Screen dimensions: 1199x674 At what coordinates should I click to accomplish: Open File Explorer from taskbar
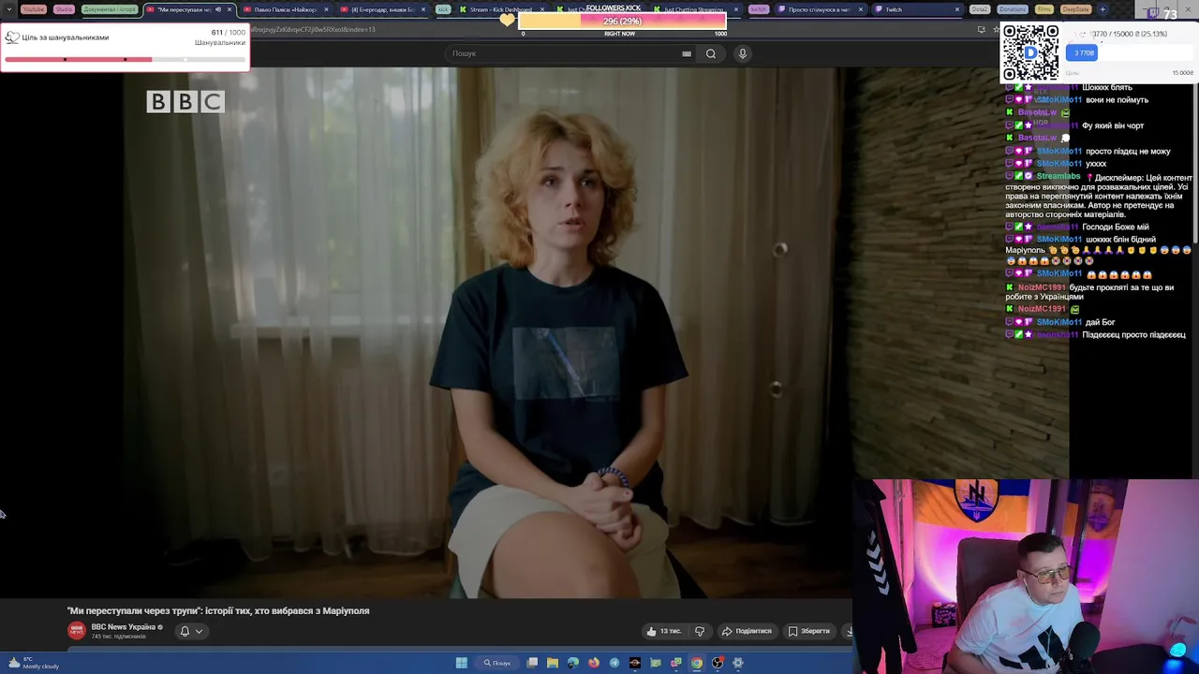tap(553, 663)
